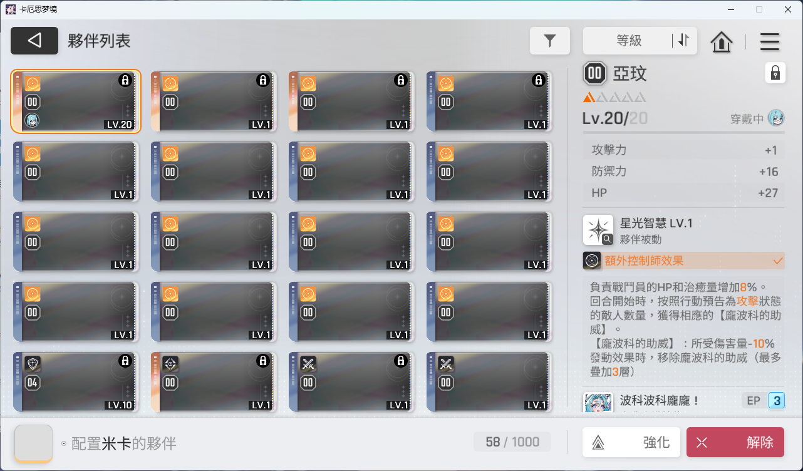803x471 pixels.
Task: Click the 00 badge beside 亞玟
Action: pos(595,74)
